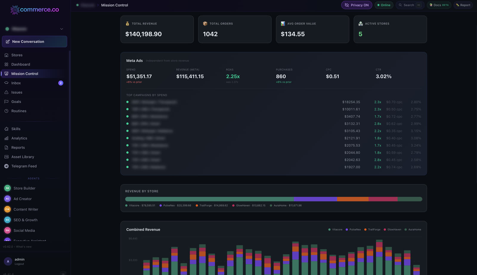The width and height of the screenshot is (477, 275).
Task: Click the commerce.co logo icon
Action: click(15, 10)
